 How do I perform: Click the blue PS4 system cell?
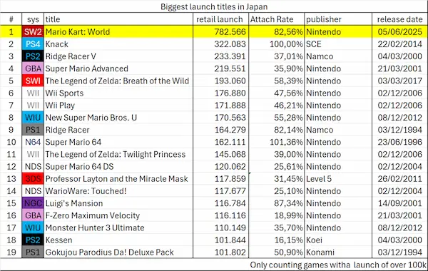[33, 44]
